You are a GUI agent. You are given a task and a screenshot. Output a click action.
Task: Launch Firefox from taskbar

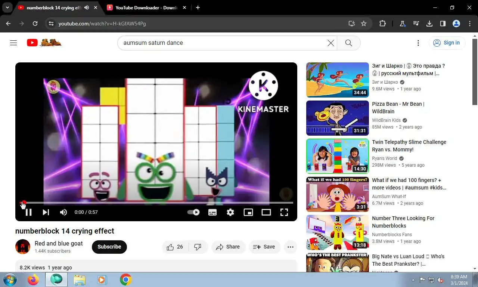(x=33, y=280)
